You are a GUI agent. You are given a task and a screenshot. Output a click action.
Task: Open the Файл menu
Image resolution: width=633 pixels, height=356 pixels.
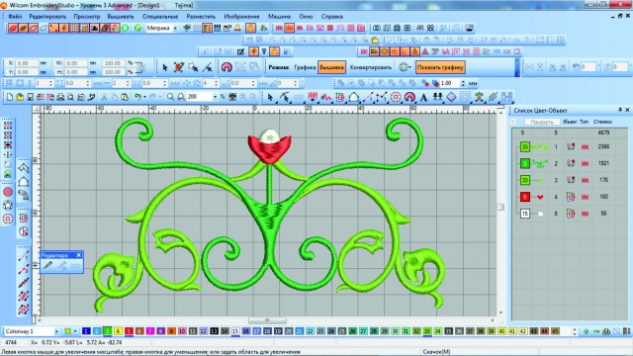(x=15, y=17)
